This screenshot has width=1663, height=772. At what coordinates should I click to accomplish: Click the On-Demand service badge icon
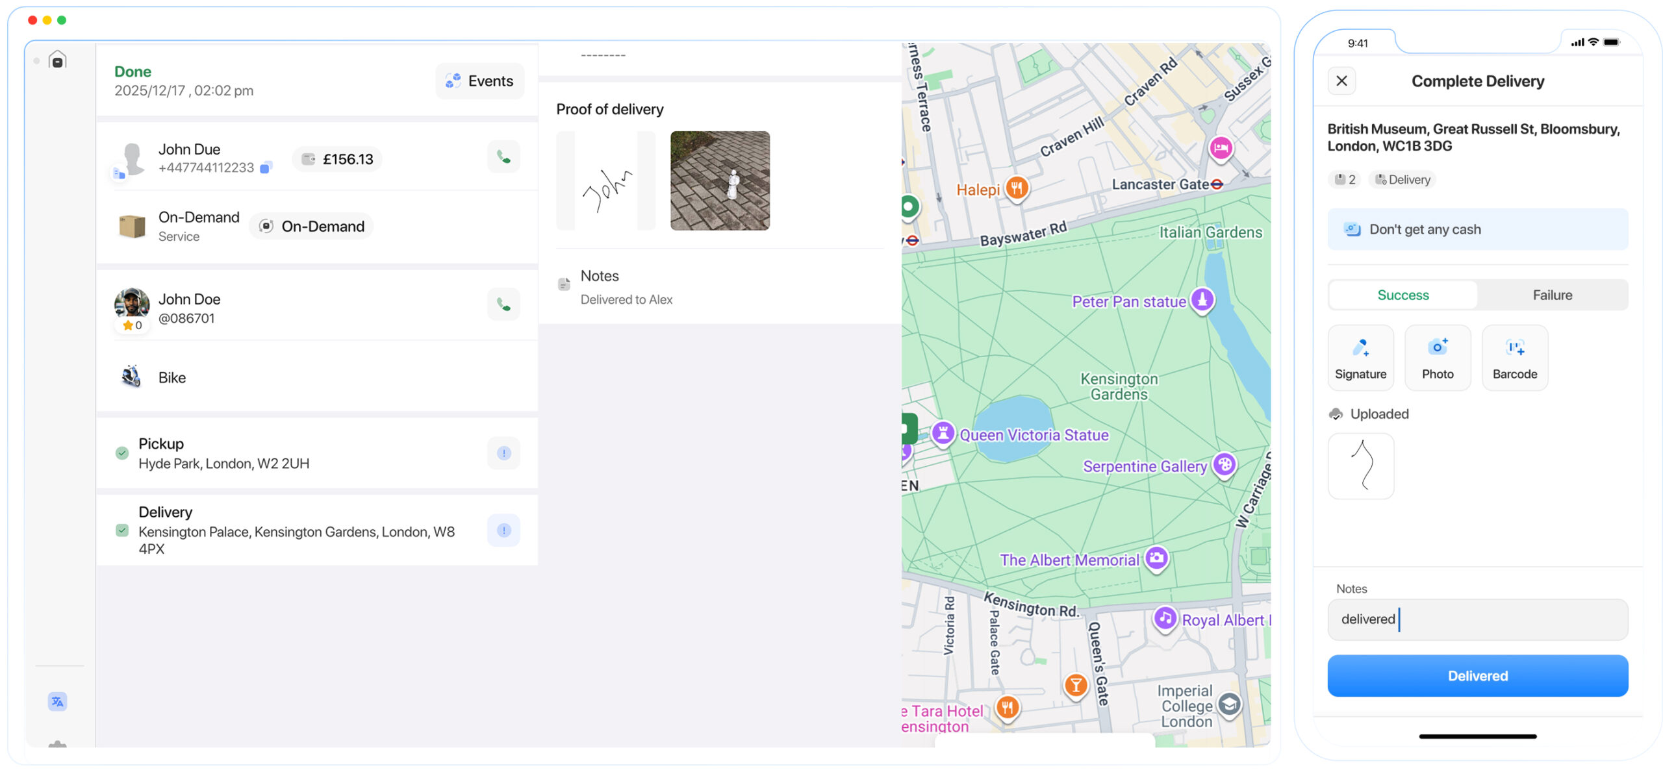pos(266,226)
